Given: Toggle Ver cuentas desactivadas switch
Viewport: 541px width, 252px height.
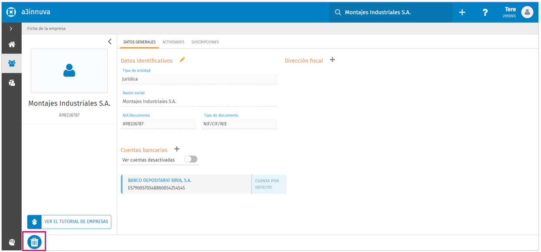Looking at the screenshot, I should (x=191, y=159).
